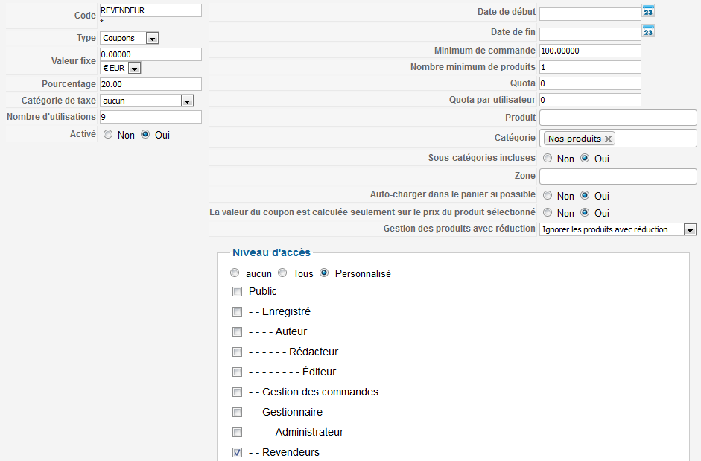Remove the Nos produits category tag

coord(609,139)
